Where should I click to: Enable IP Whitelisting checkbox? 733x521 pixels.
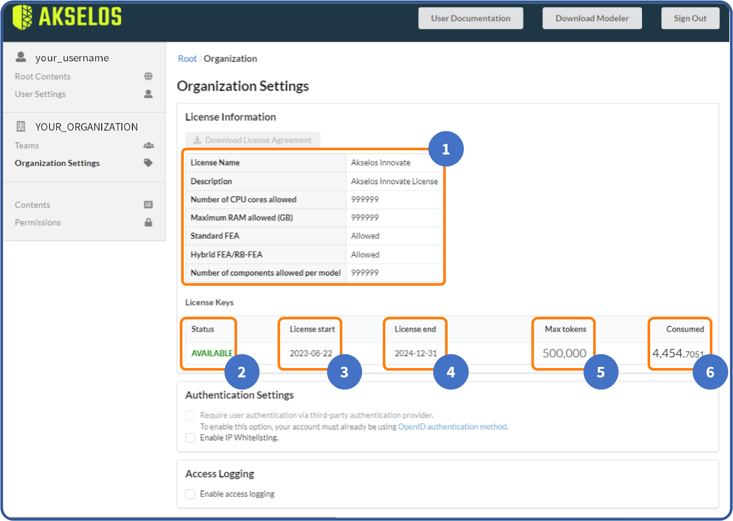[x=190, y=438]
